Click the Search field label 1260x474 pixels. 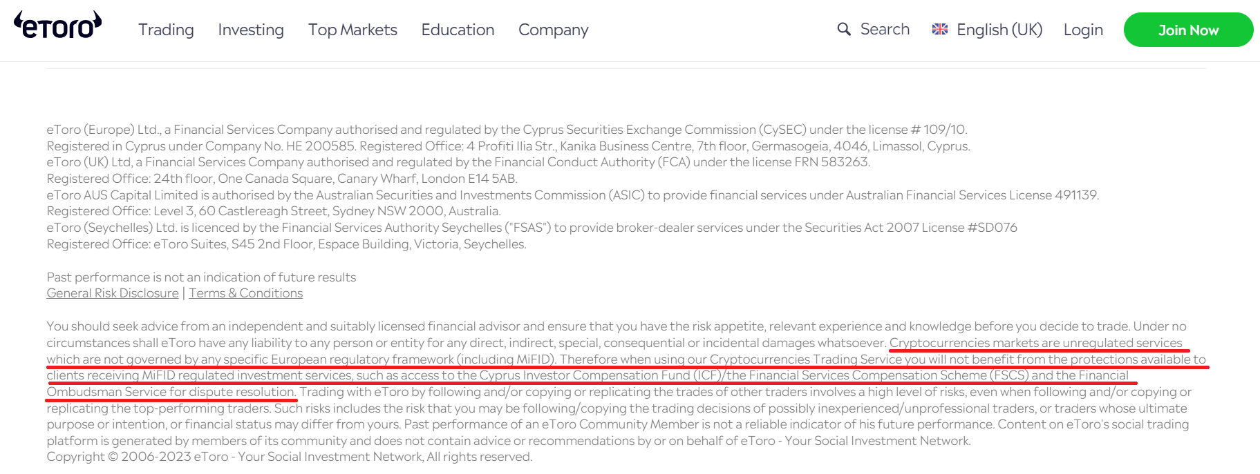885,29
